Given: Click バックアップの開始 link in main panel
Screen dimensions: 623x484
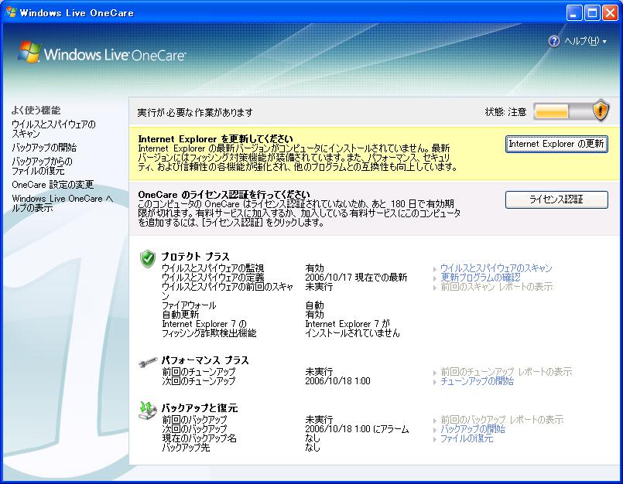Looking at the screenshot, I should (x=472, y=429).
